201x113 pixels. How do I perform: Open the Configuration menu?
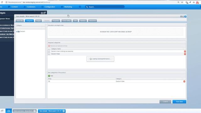48,7
